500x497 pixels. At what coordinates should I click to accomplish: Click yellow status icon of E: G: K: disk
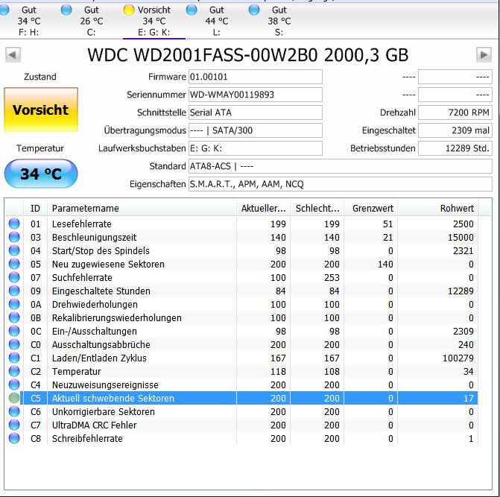(x=129, y=10)
